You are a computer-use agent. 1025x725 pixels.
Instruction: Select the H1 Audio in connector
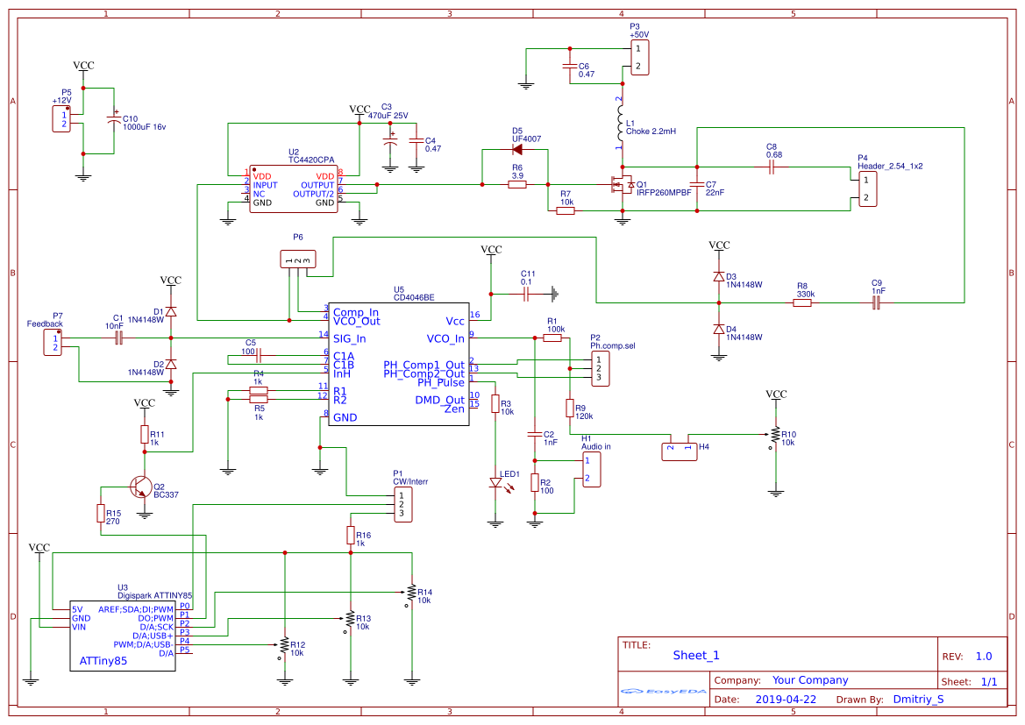[x=591, y=470]
